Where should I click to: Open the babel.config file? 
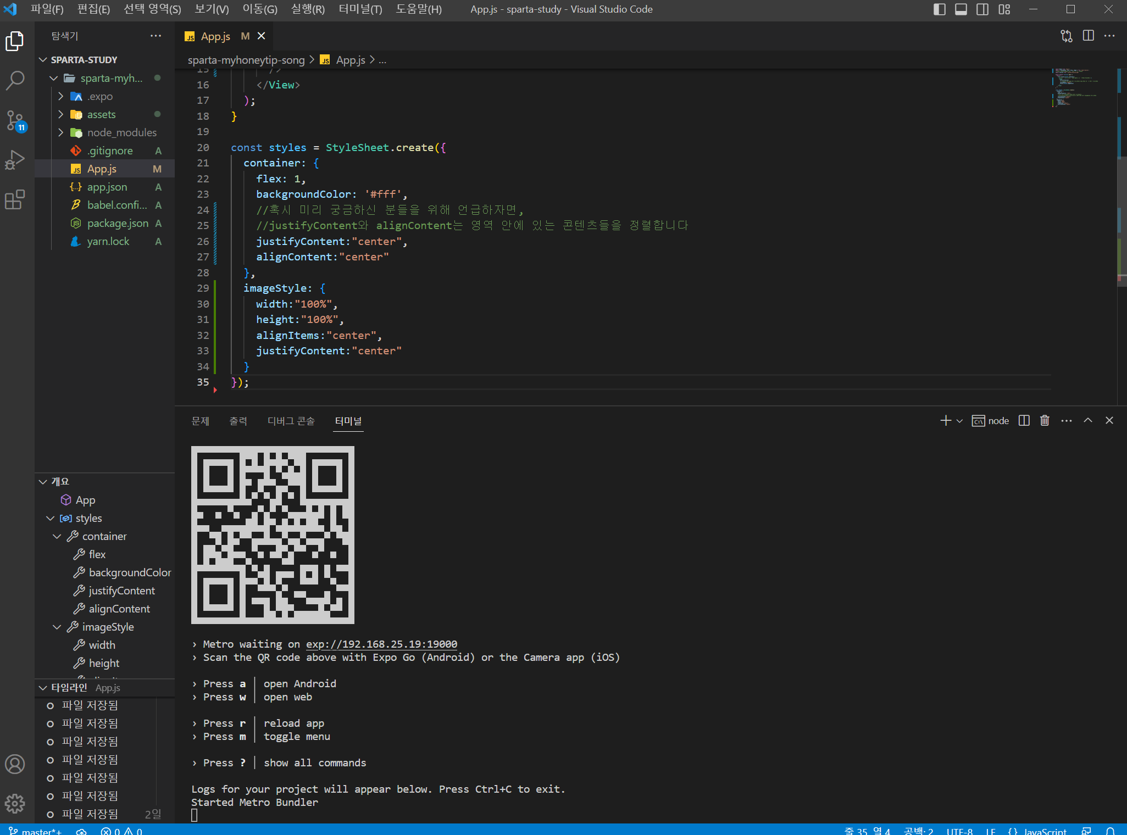click(x=104, y=205)
